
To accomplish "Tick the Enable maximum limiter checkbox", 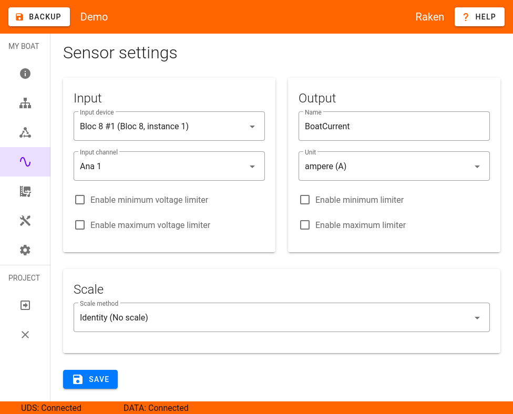I will click(305, 225).
